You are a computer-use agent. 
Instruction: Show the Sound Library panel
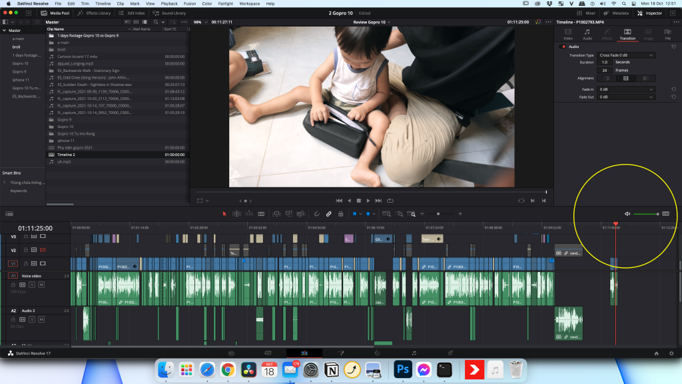170,13
